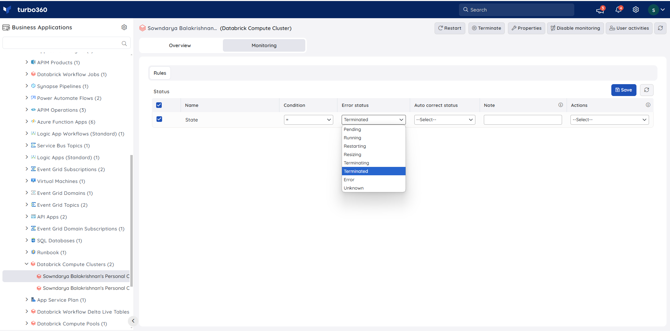
Task: Switch to the Overview tab
Action: [180, 45]
